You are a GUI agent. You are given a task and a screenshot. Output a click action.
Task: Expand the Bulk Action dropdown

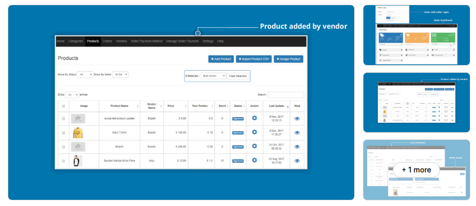tap(213, 76)
